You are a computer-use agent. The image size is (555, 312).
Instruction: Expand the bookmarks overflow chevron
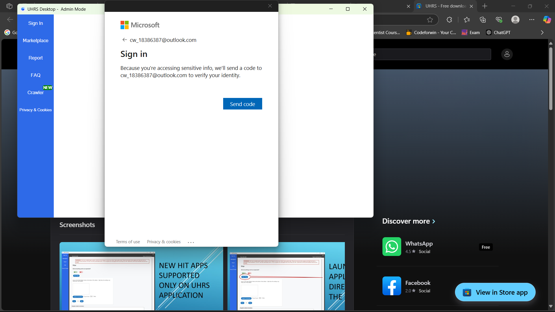[x=542, y=33]
